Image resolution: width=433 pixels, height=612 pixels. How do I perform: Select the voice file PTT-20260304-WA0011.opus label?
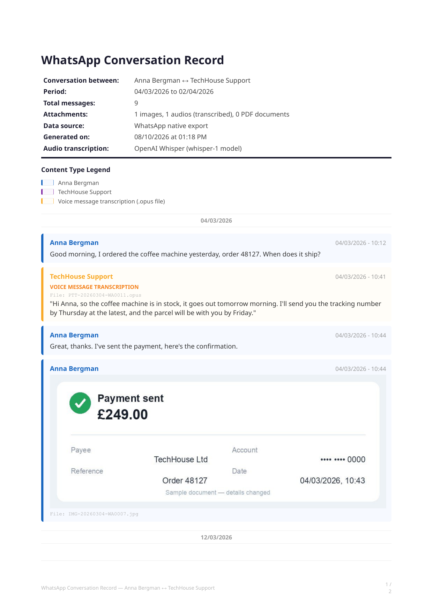pos(96,295)
